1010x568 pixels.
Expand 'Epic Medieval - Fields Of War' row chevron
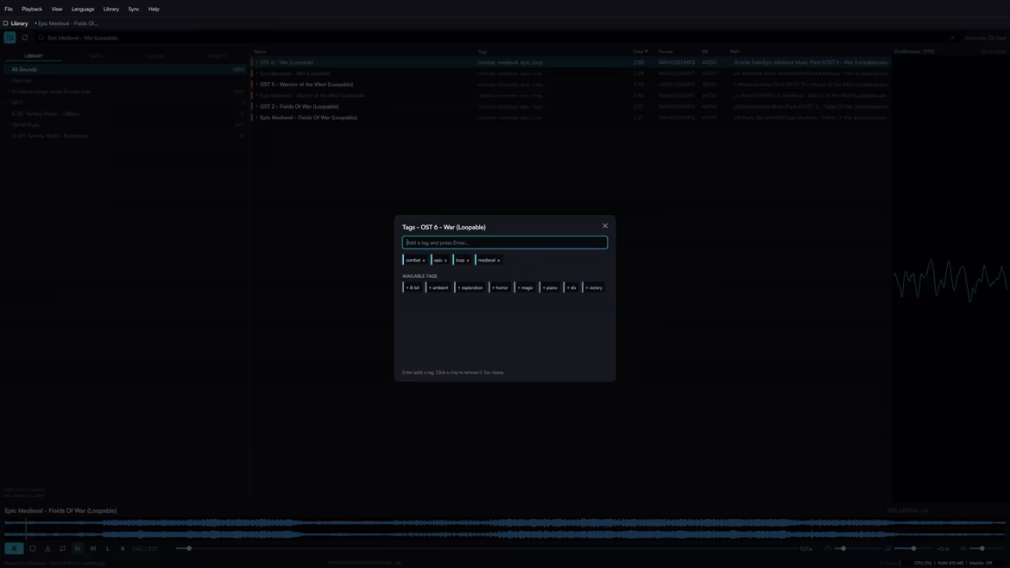point(257,117)
